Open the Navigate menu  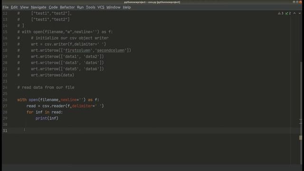tap(38, 7)
